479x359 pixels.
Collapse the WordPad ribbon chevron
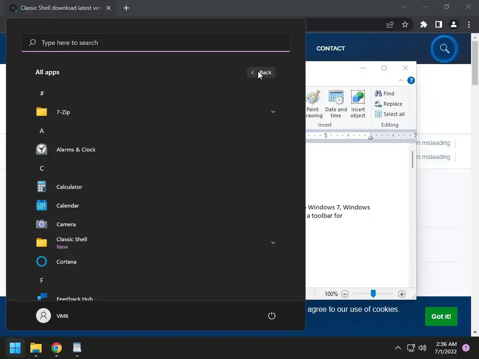point(401,80)
